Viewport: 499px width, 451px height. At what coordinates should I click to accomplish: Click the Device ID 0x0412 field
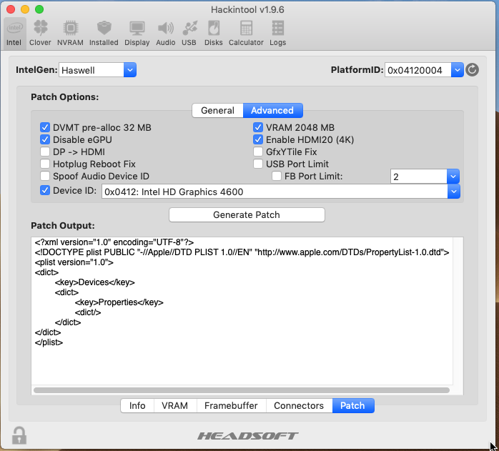(275, 192)
